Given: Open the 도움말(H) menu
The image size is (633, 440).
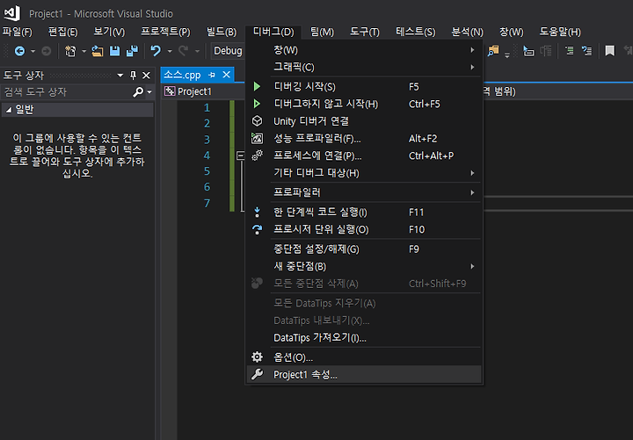Looking at the screenshot, I should (x=560, y=32).
